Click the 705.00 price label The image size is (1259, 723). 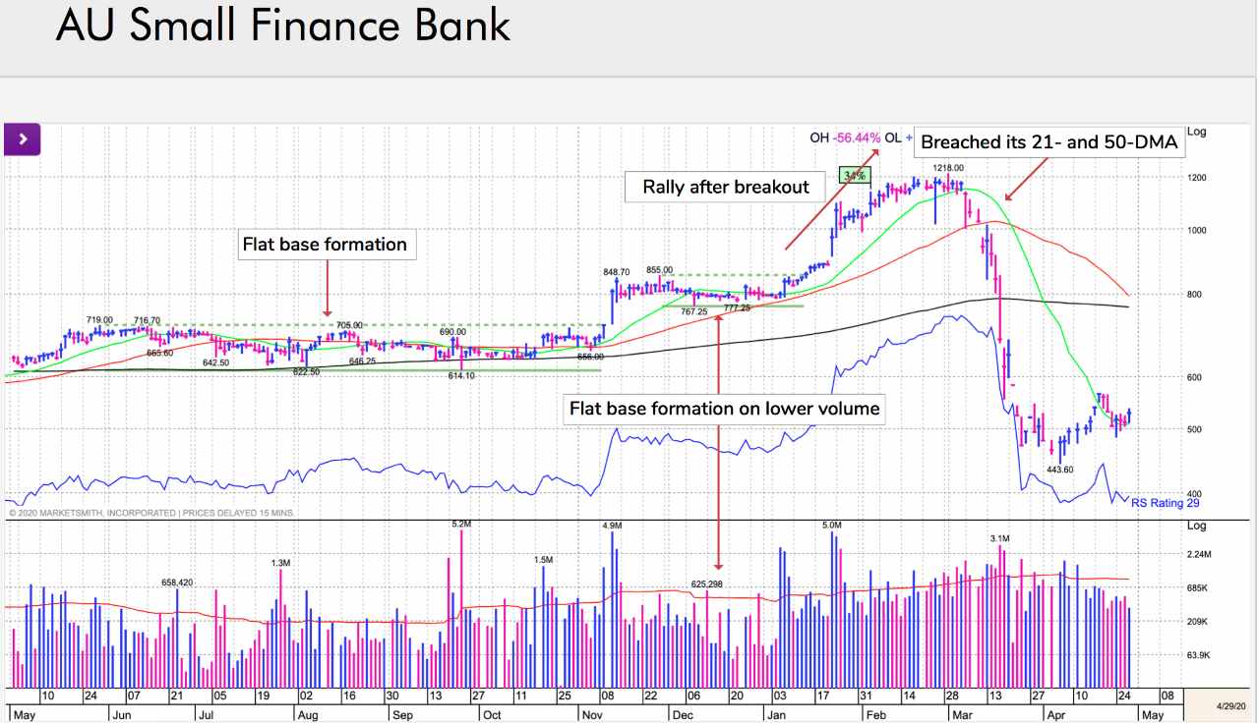[x=350, y=325]
